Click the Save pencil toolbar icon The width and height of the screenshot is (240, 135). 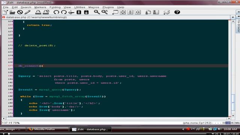click(x=27, y=12)
